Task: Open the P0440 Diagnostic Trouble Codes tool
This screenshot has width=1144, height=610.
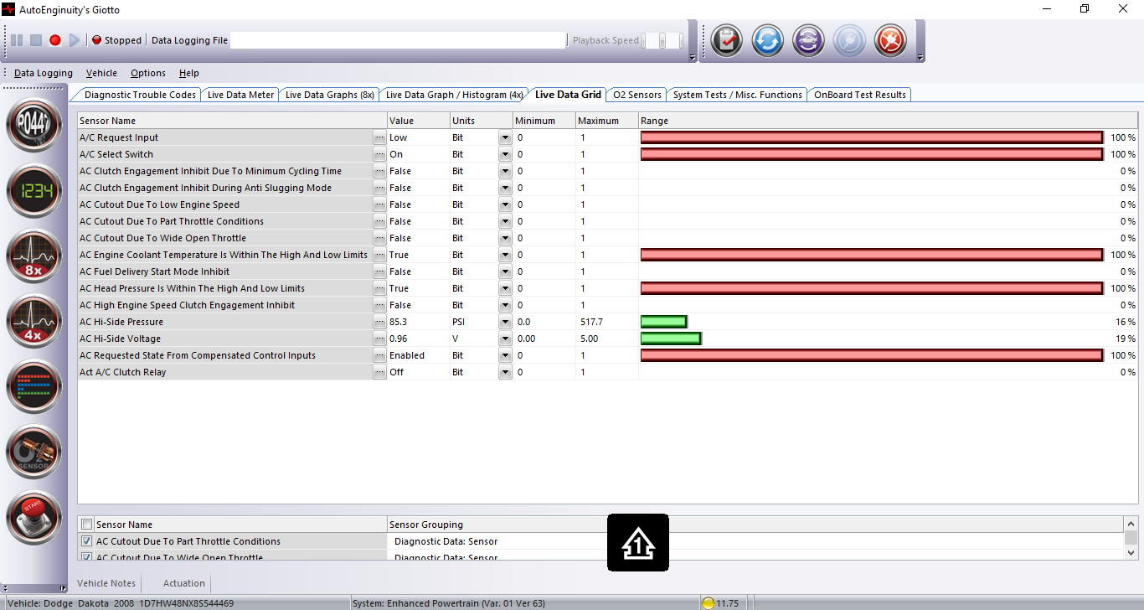Action: (x=33, y=126)
